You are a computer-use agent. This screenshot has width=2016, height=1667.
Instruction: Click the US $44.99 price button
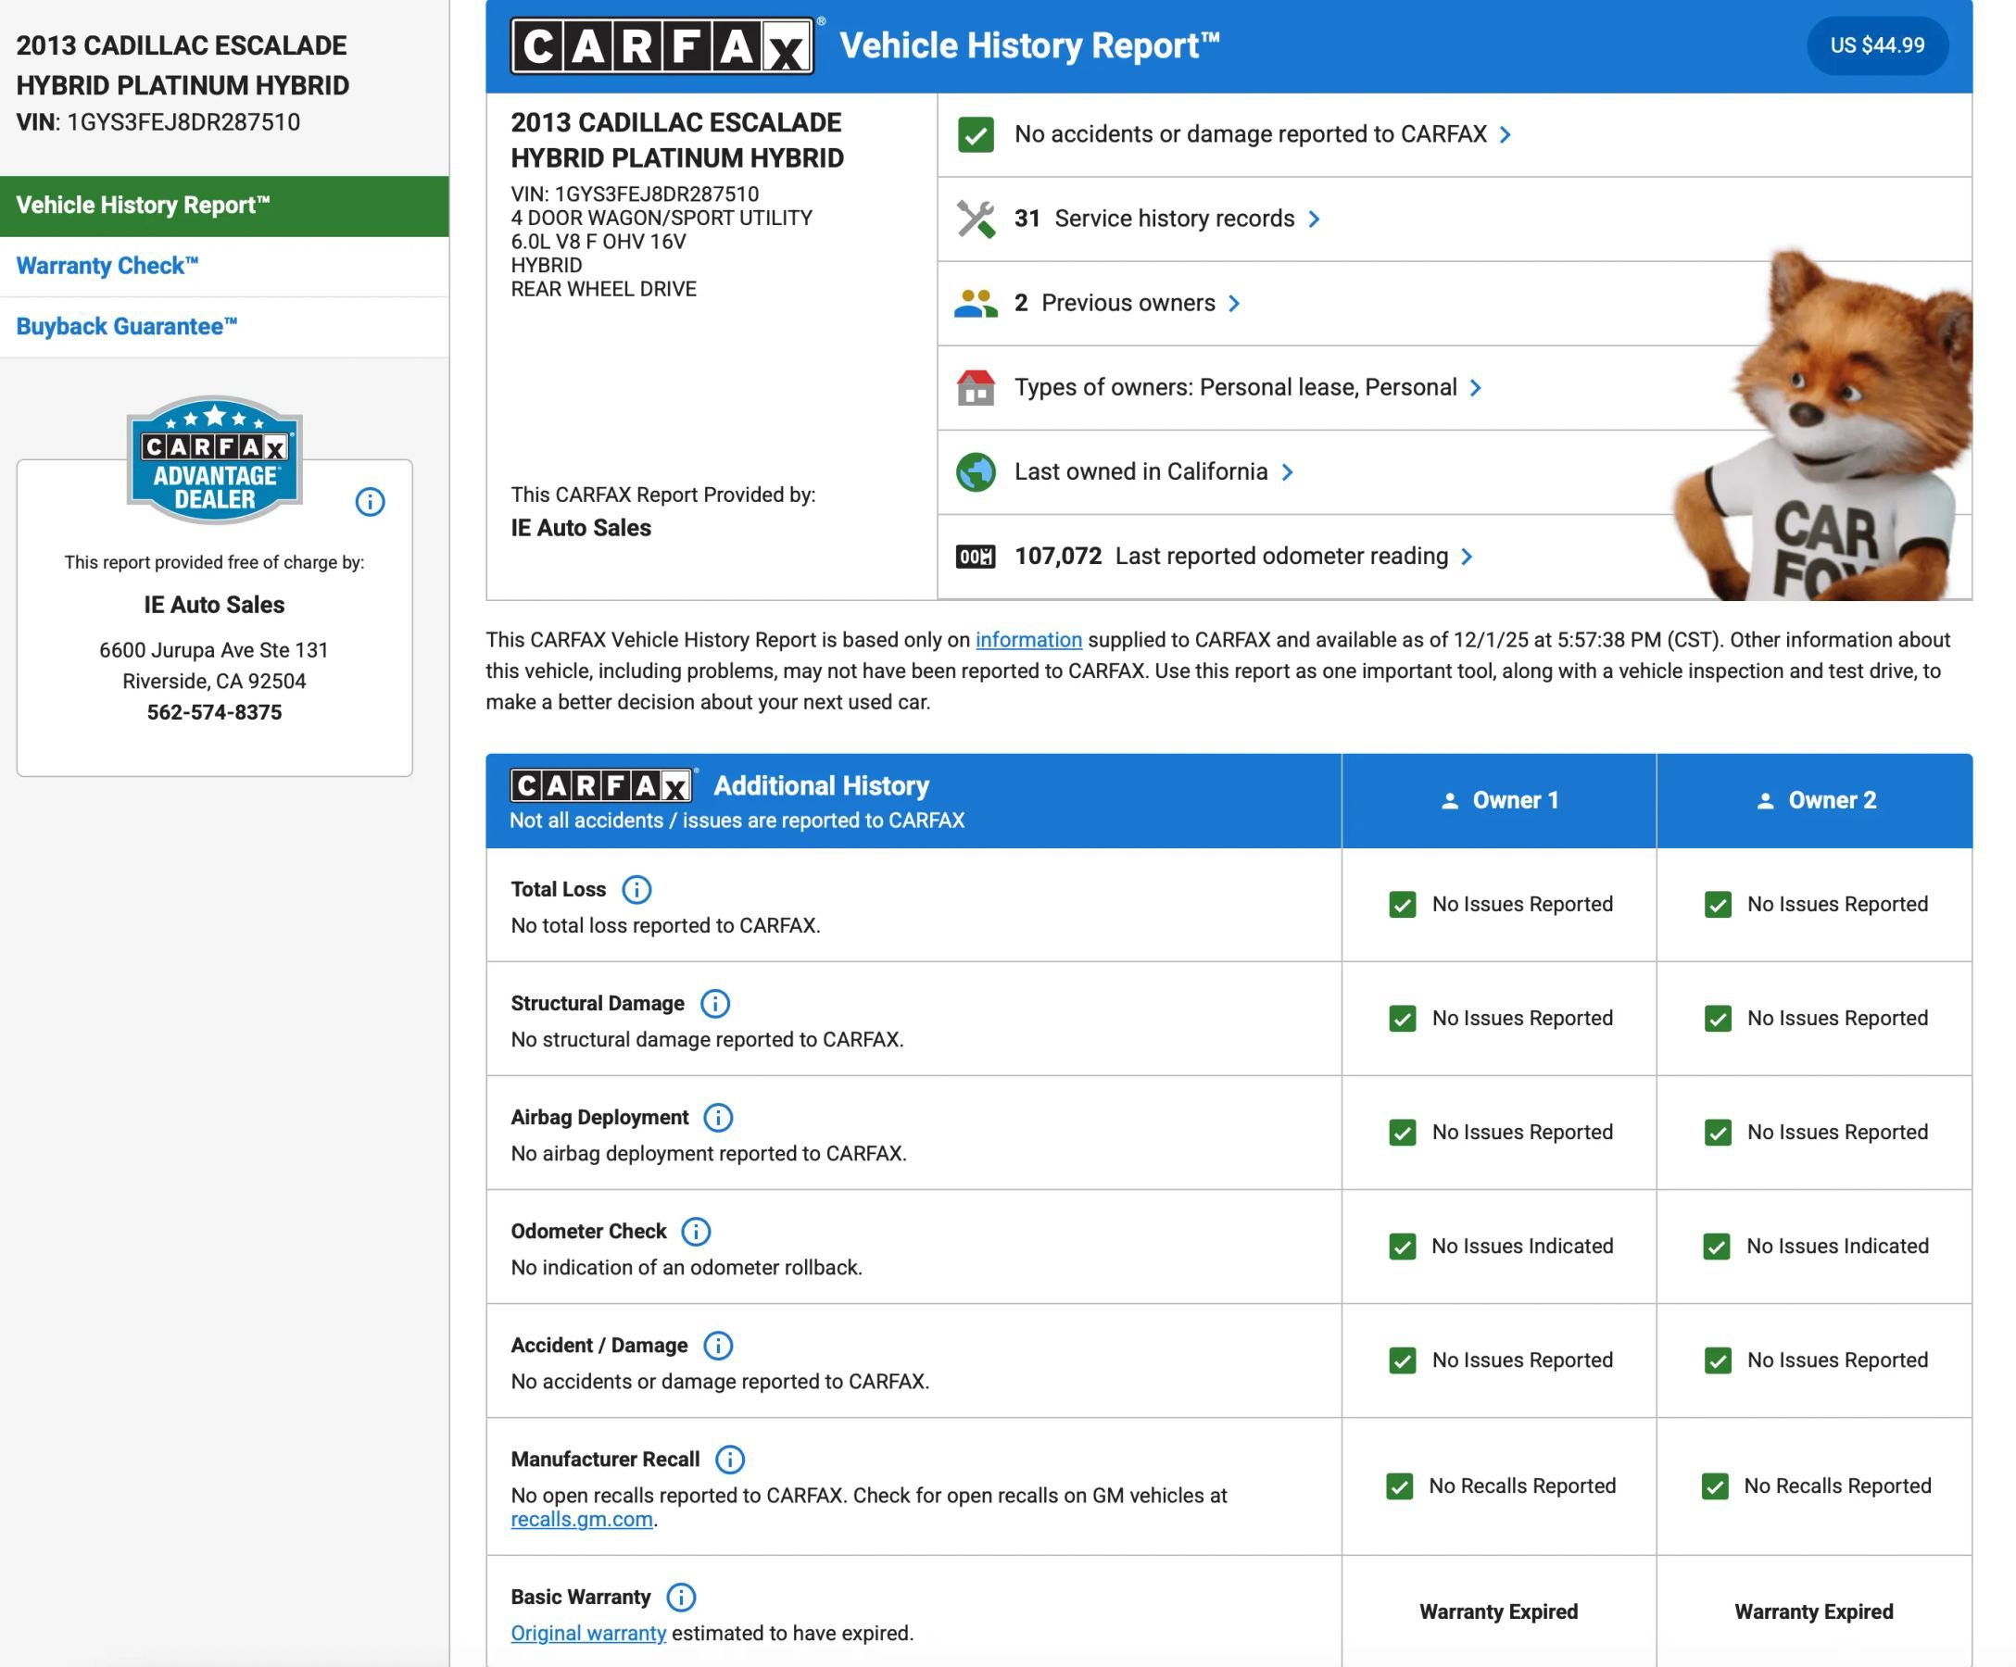point(1876,45)
